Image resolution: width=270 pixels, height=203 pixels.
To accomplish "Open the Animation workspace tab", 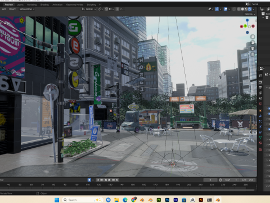I will pyautogui.click(x=57, y=5).
